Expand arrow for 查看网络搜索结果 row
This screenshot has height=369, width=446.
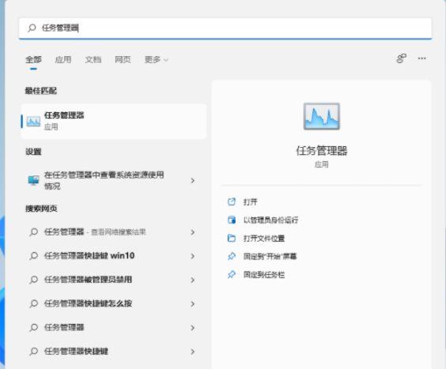[193, 232]
